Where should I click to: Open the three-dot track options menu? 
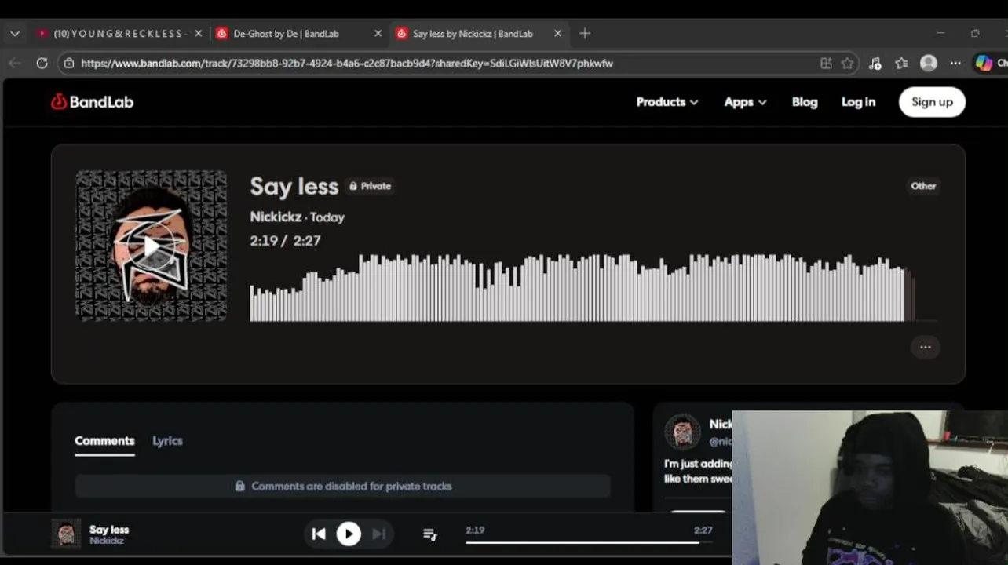click(925, 347)
